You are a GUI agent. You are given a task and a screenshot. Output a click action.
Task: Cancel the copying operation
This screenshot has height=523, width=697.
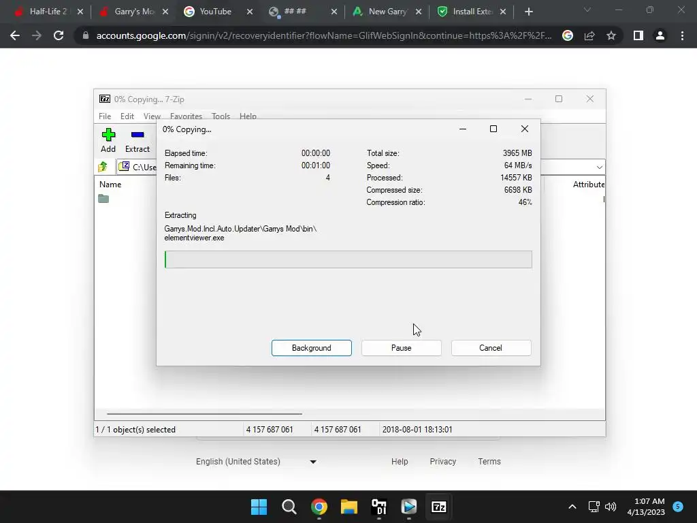(x=491, y=348)
